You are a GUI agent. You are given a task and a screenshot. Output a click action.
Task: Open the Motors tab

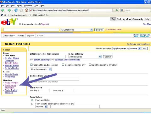(21, 36)
